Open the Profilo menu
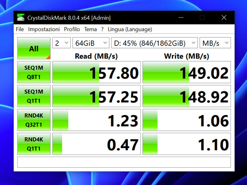Screen dimensions: 247x185 point(72,29)
